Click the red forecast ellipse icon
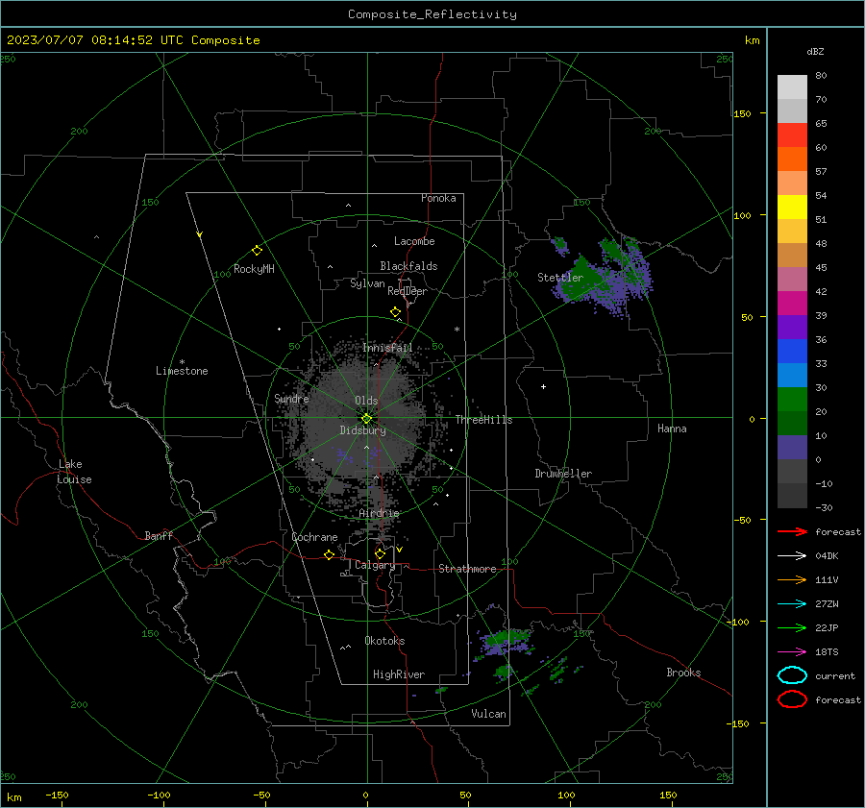 coord(792,699)
